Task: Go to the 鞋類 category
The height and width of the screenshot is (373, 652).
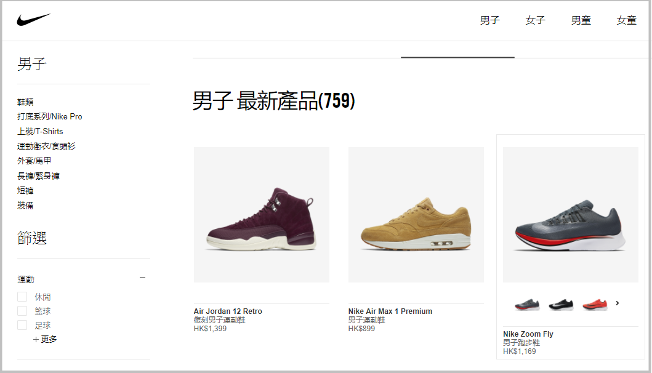Action: (25, 102)
